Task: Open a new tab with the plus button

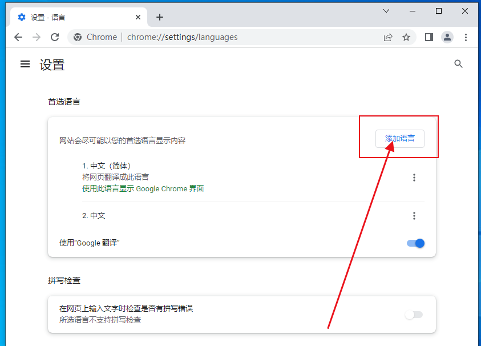Action: [160, 17]
